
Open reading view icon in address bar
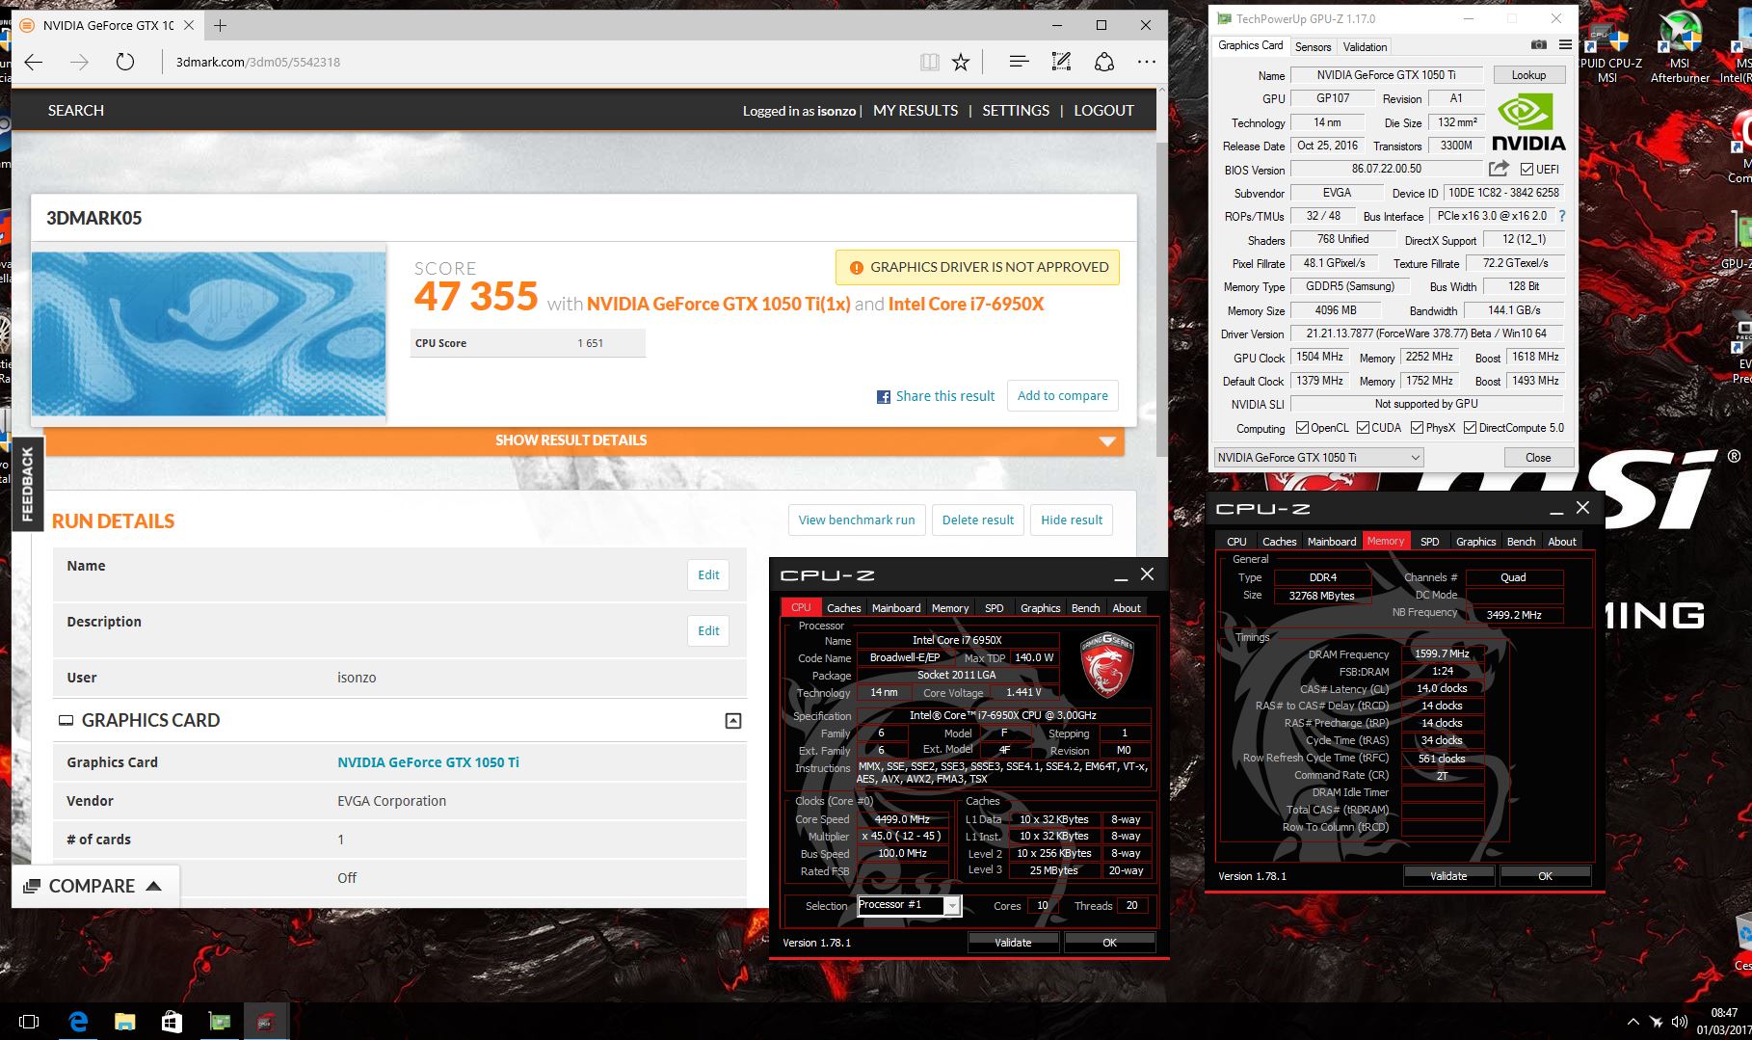pos(929,62)
